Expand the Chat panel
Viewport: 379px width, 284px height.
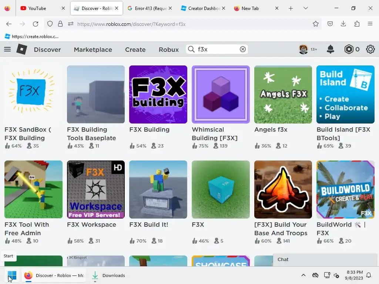[325, 259]
